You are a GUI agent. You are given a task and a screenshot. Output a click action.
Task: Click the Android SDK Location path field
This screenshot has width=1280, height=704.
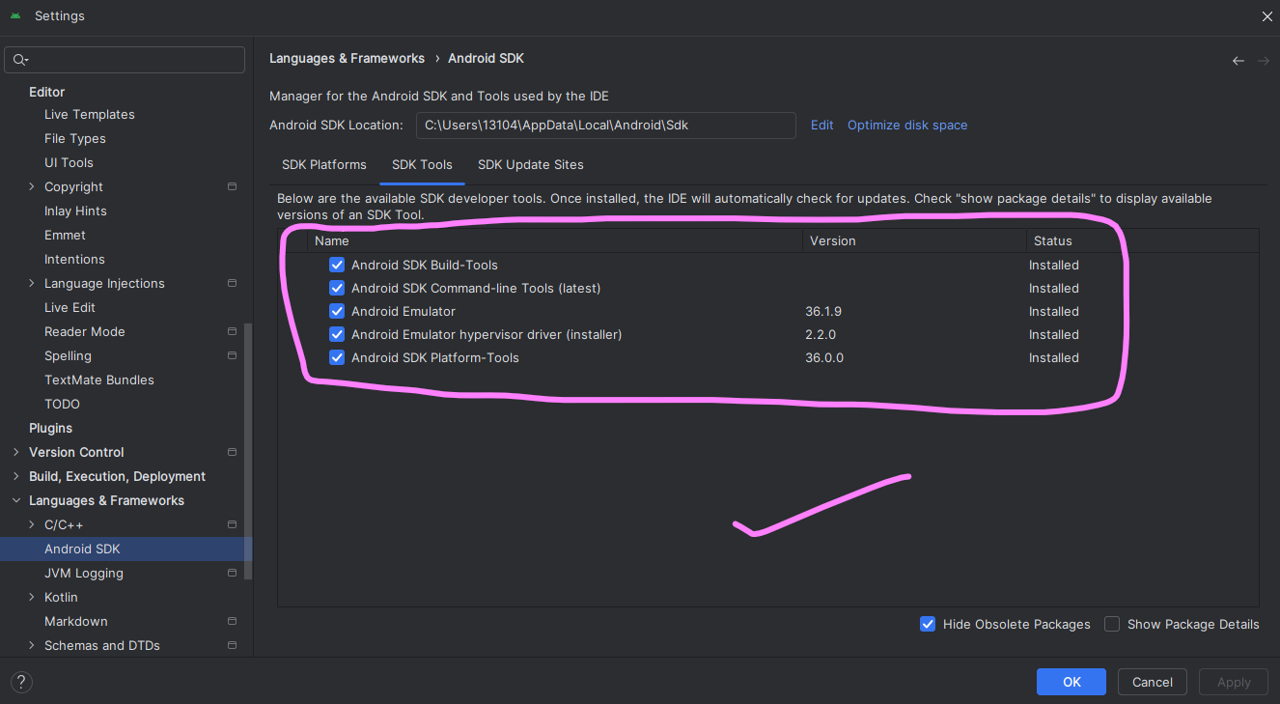(606, 125)
